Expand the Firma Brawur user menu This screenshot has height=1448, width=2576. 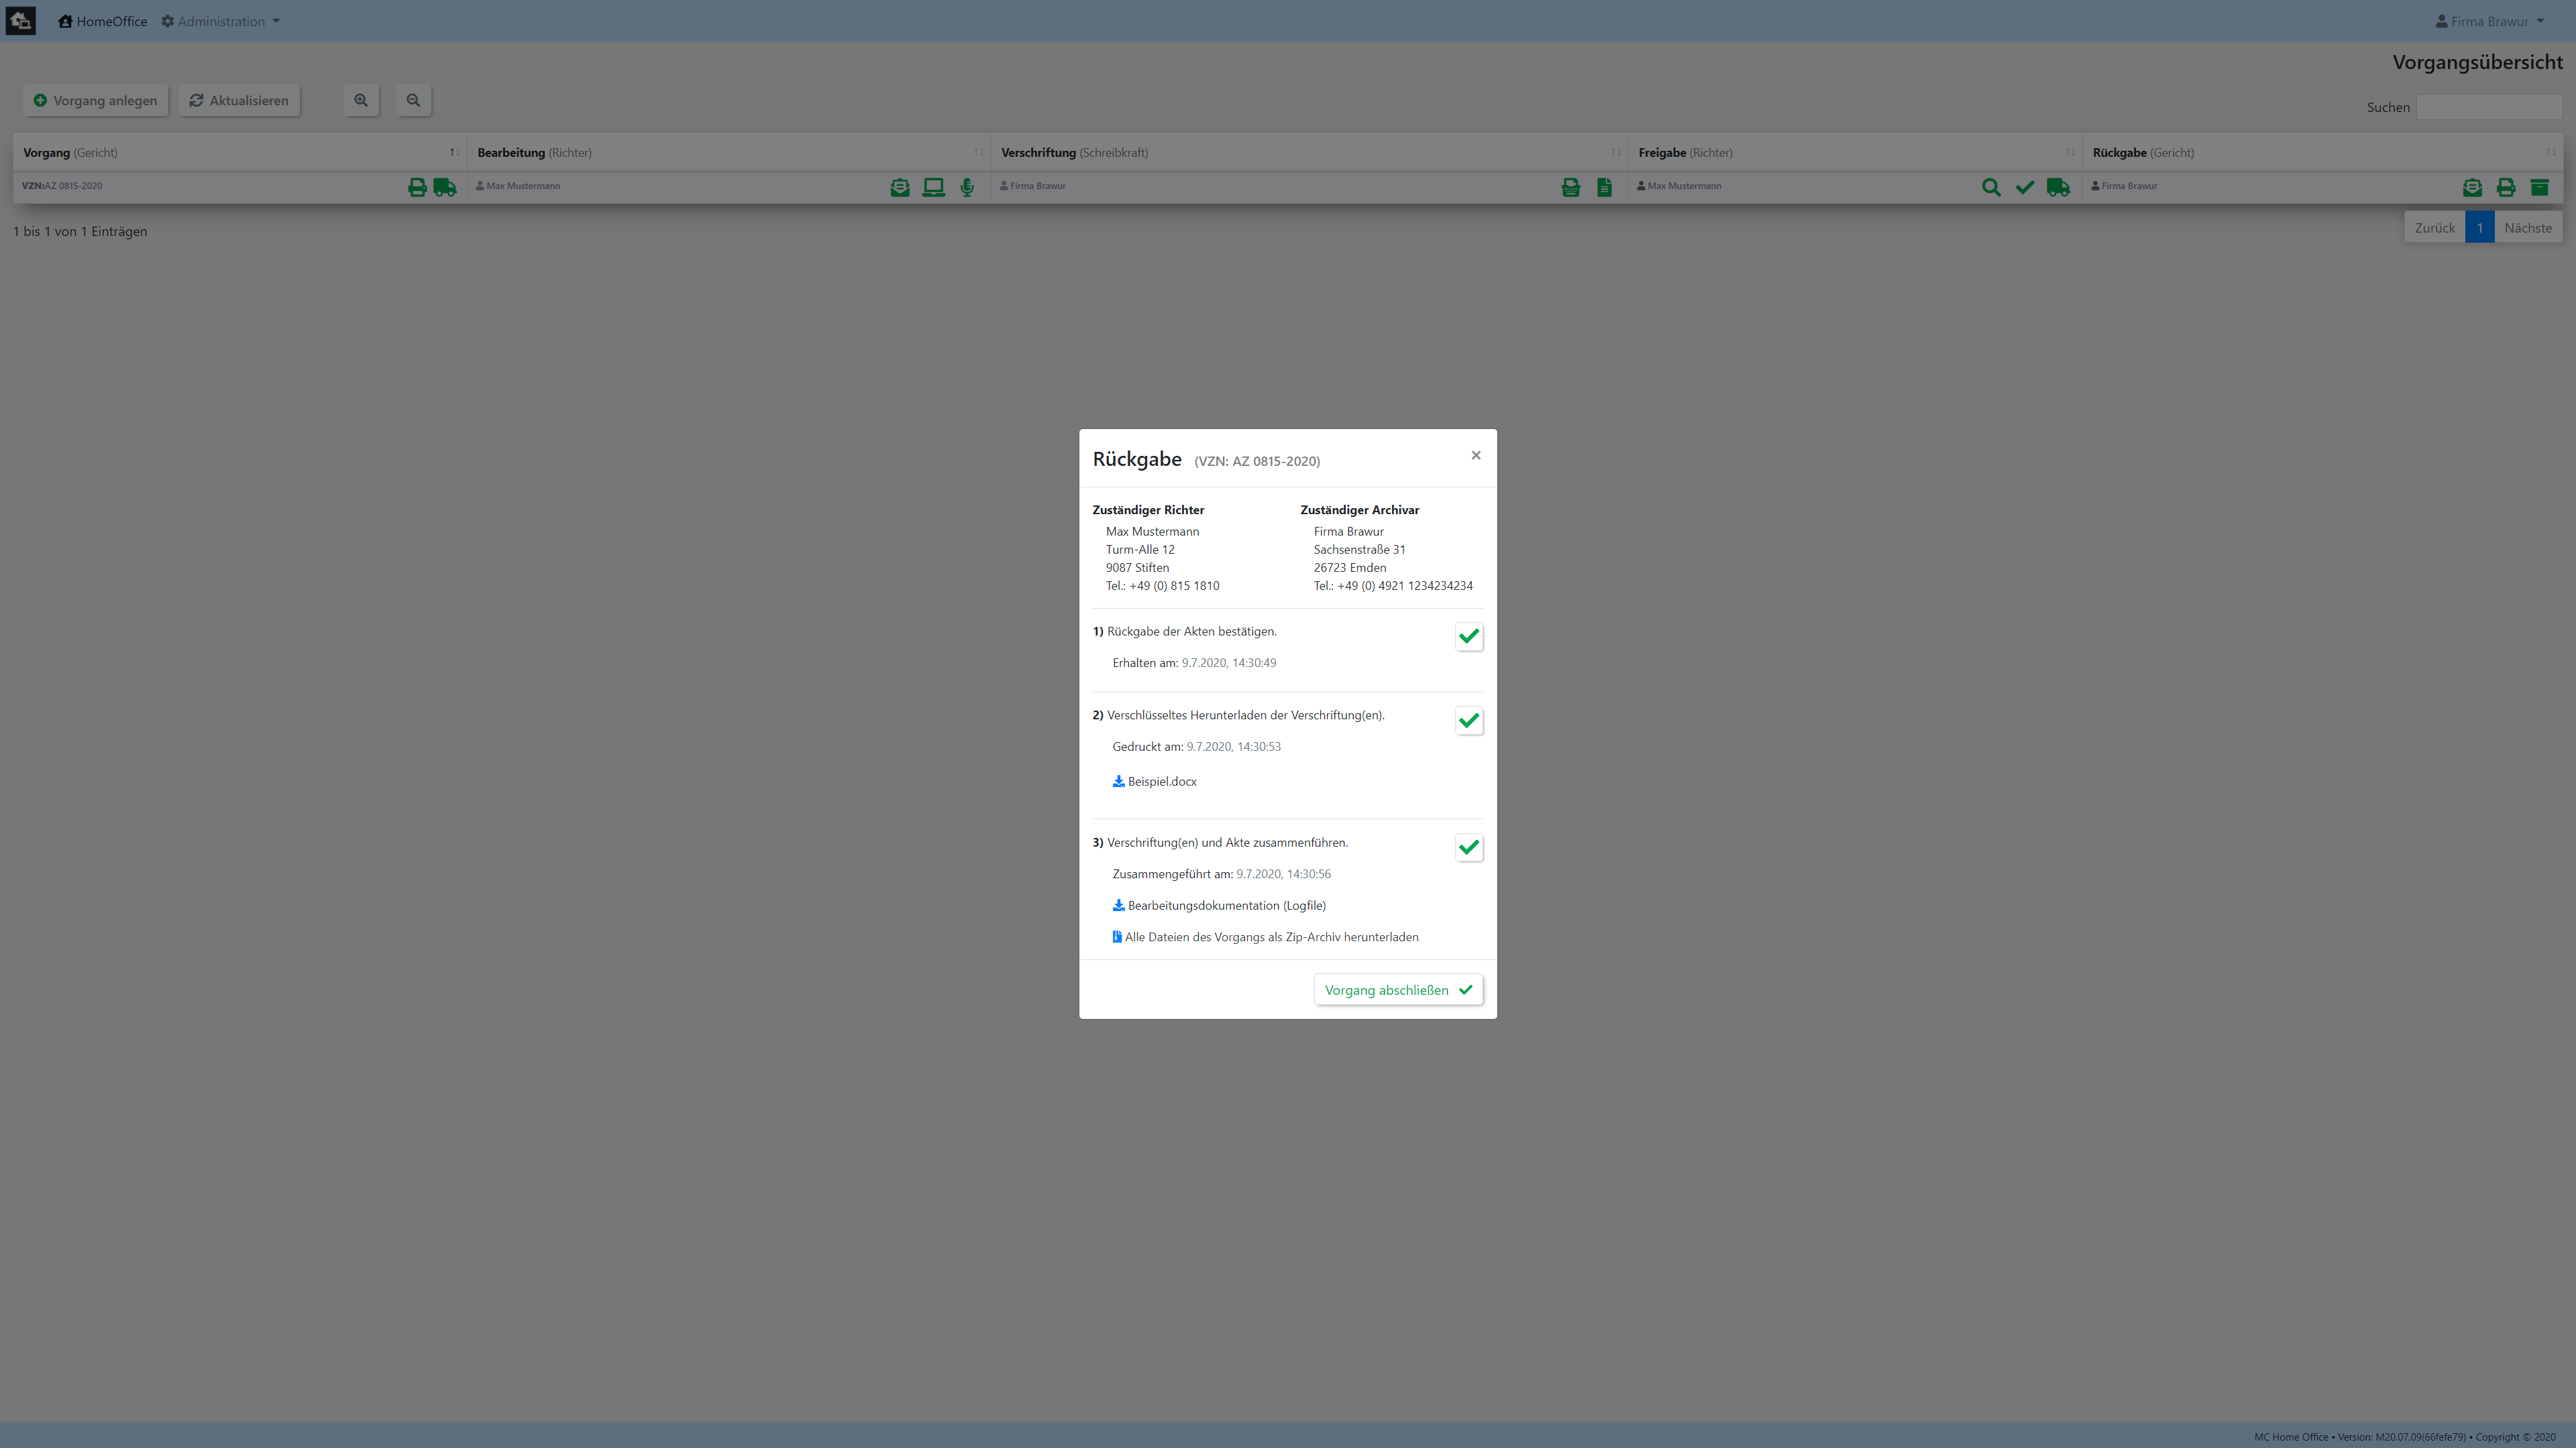[2489, 21]
